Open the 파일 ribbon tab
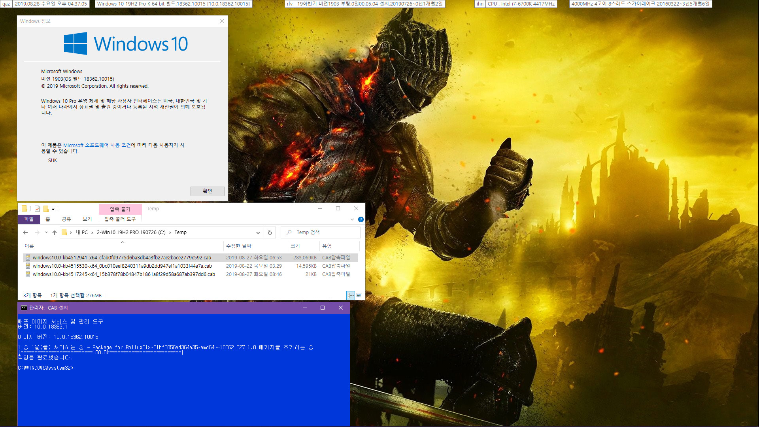This screenshot has height=427, width=759. (29, 219)
